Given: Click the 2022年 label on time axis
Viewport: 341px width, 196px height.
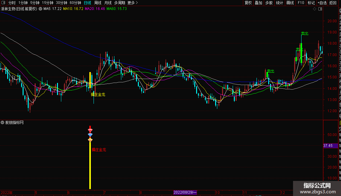Looking at the screenshot, I should (x=7, y=192).
